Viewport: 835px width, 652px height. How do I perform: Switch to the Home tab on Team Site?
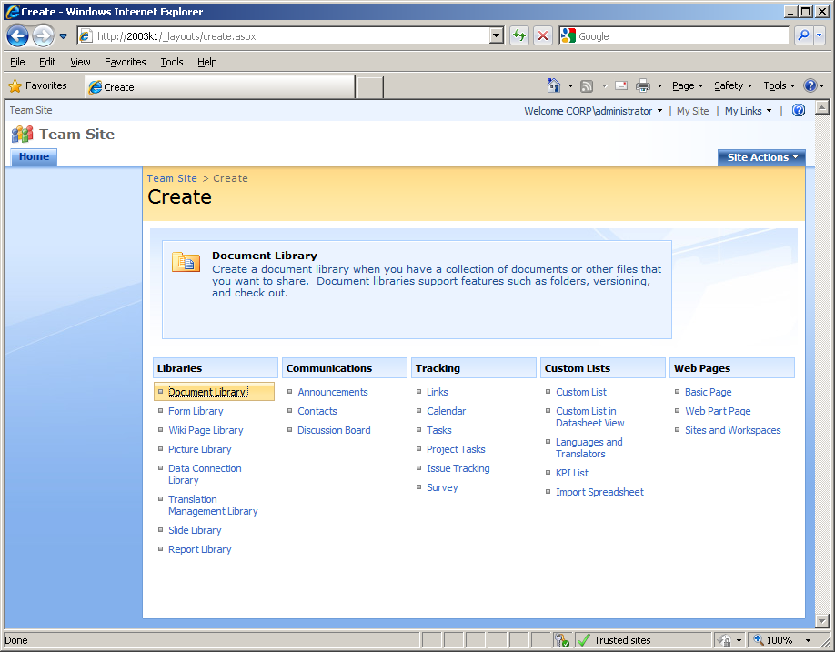tap(33, 156)
